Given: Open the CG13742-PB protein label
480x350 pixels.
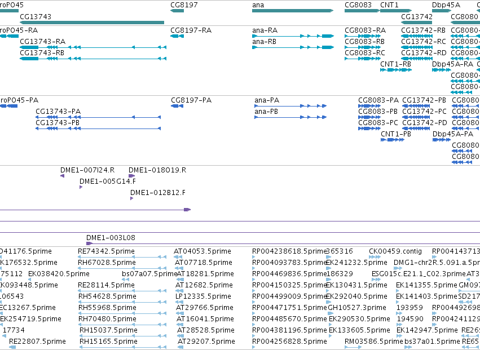Looking at the screenshot, I should click(x=424, y=100).
